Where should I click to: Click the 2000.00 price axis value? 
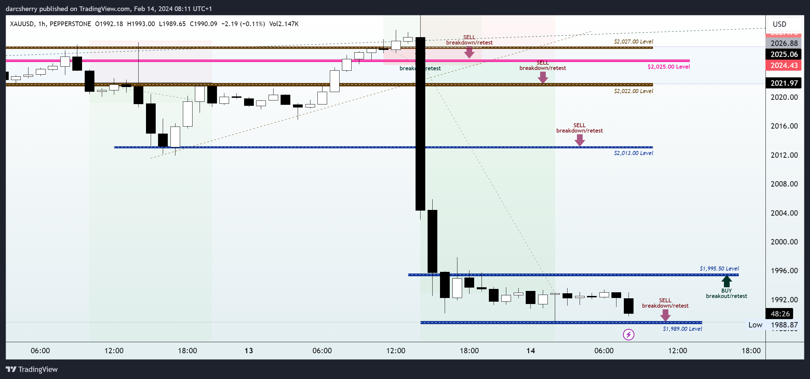(x=784, y=242)
